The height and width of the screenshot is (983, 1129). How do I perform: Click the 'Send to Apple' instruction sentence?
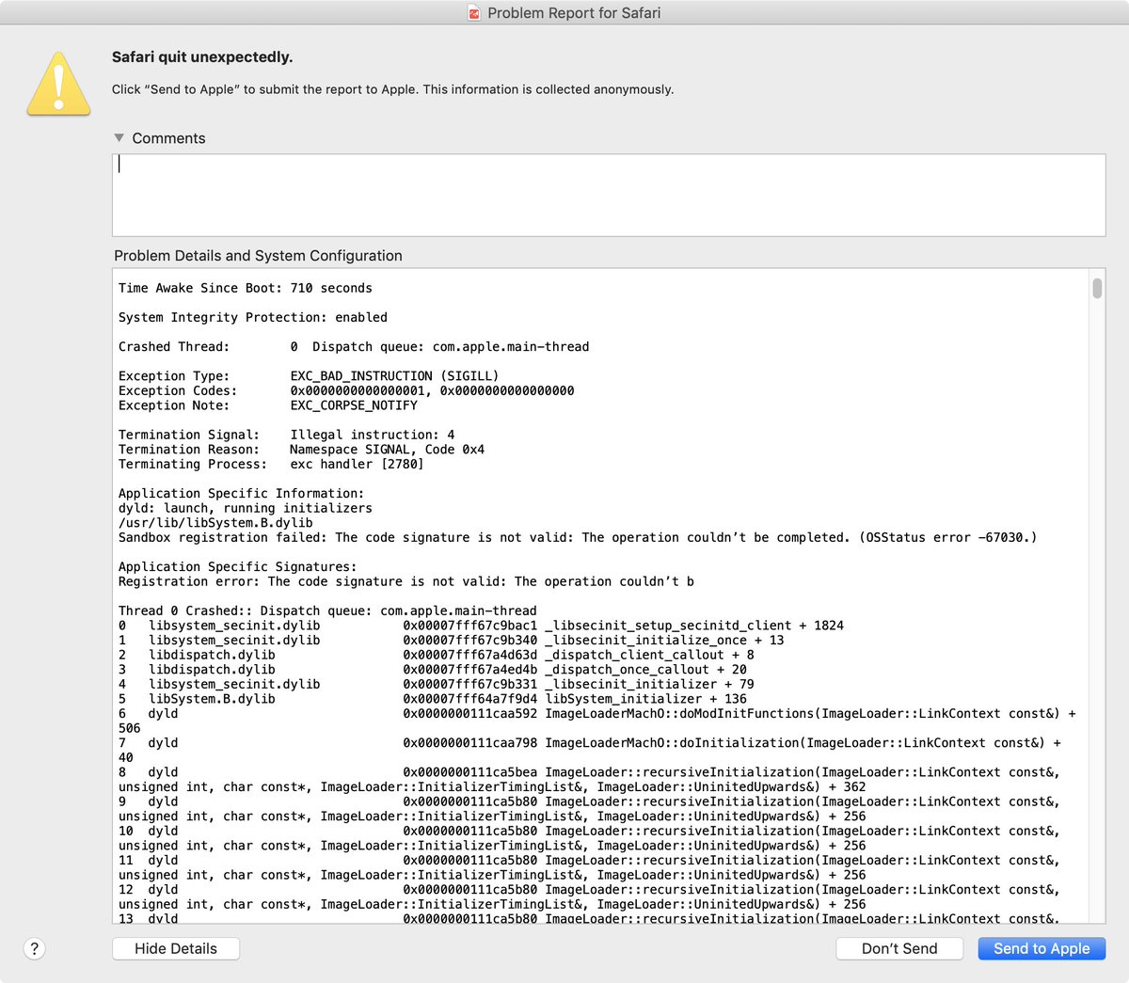[x=392, y=89]
